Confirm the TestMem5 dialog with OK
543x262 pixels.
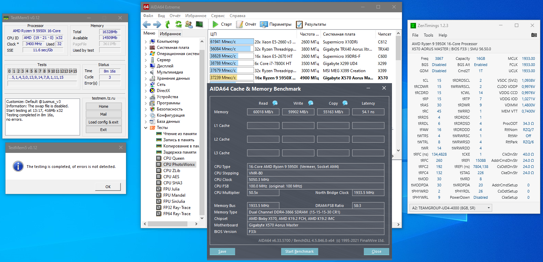point(108,187)
